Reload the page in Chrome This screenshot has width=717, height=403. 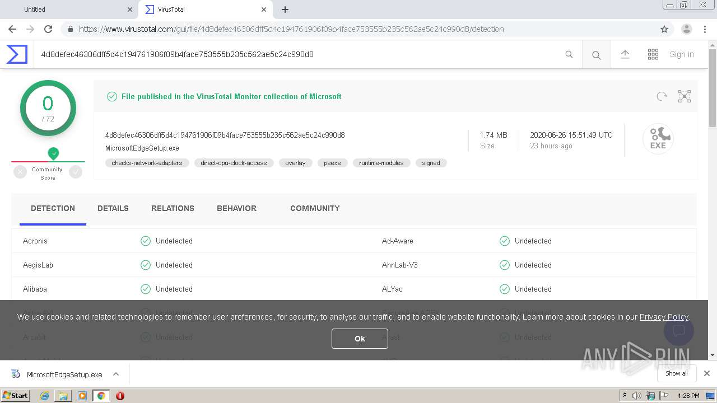pos(48,29)
